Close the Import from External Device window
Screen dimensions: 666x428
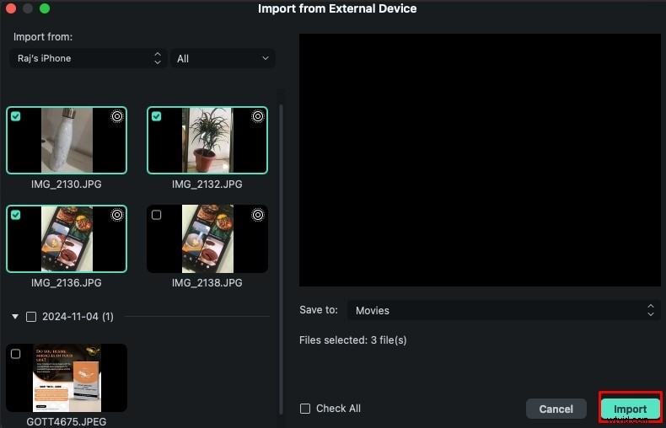click(x=11, y=8)
